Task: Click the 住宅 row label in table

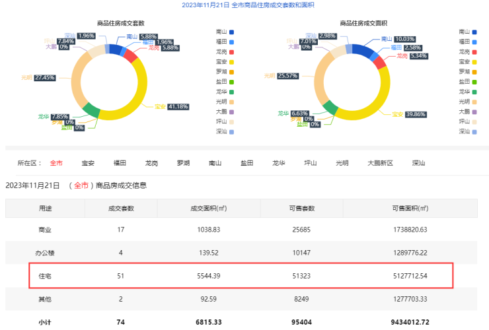Action: point(45,275)
